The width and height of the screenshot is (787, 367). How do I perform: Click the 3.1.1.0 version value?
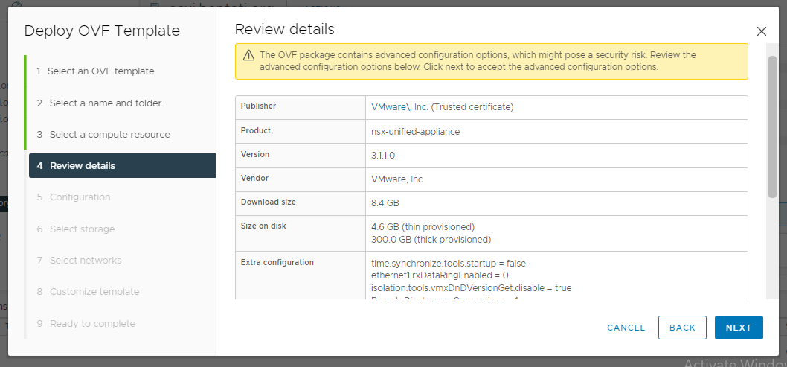(383, 155)
